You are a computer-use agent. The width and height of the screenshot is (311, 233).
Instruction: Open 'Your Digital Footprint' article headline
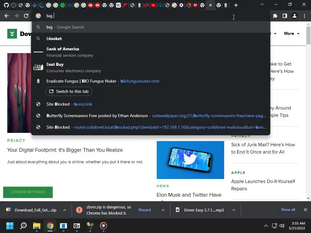[65, 150]
